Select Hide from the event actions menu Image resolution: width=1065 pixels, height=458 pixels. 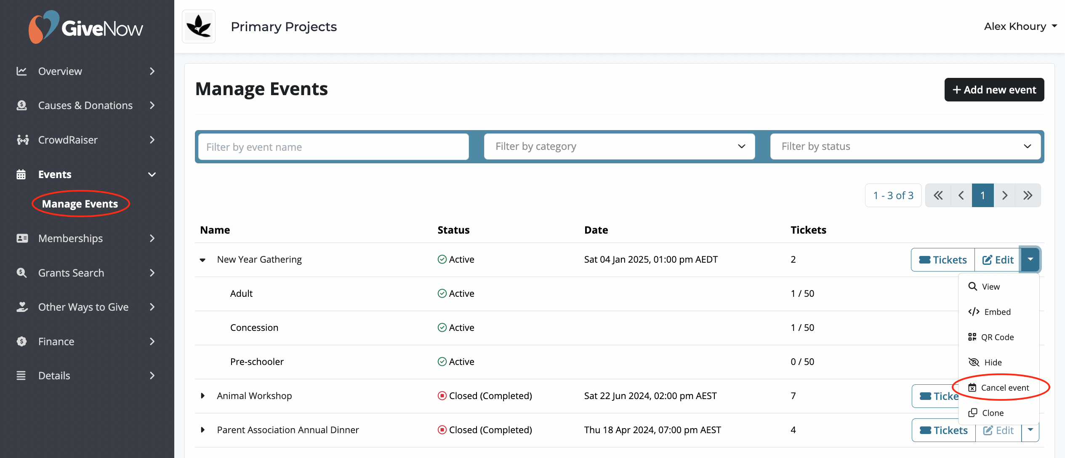[993, 362]
